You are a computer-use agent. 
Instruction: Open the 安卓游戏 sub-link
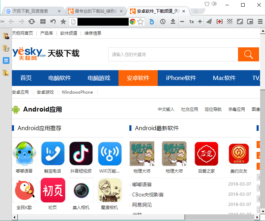pos(45,92)
